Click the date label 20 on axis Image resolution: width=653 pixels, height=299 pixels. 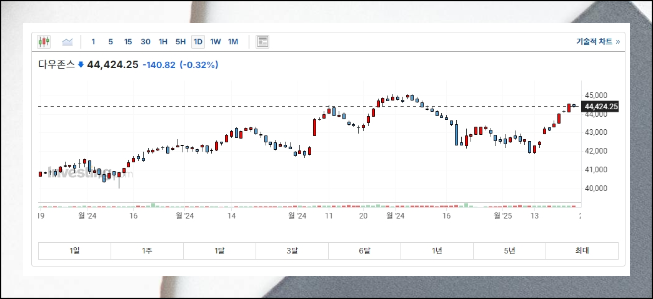coord(363,216)
